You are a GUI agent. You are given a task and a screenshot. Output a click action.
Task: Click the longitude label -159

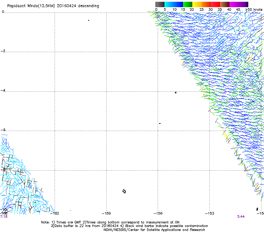point(106,213)
